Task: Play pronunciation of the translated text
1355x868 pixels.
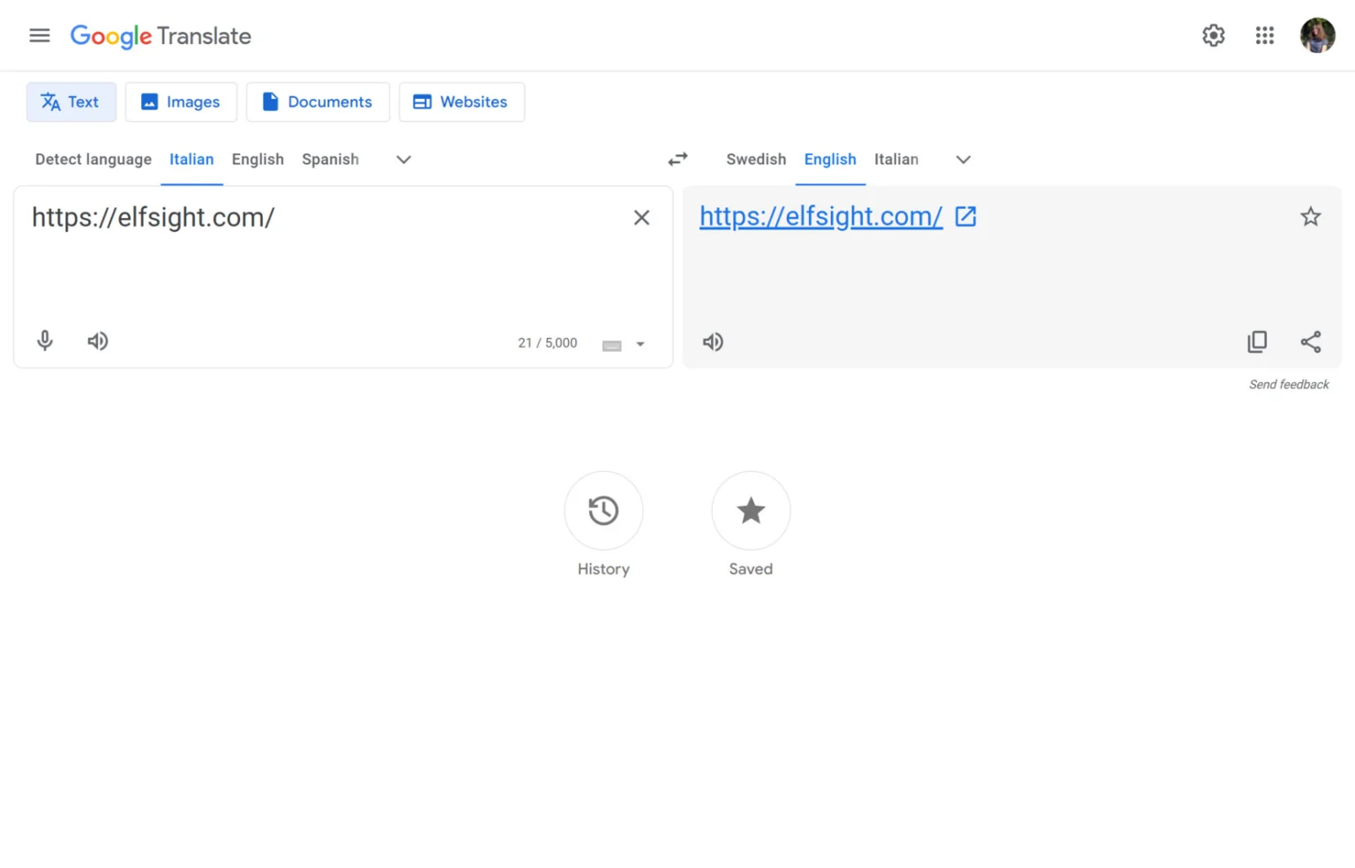Action: click(x=713, y=341)
